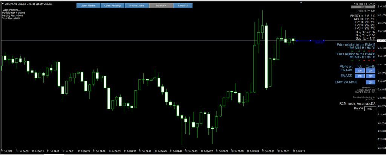Screen dimensions: 386x155
Task: Toggle EMA12xEMA36 Candle alert ON button
Action: pos(371,82)
